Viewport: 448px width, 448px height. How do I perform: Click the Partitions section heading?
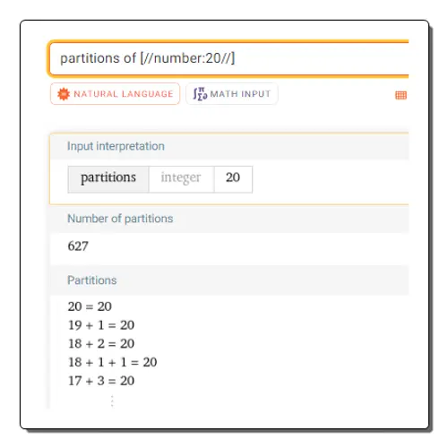pos(92,280)
